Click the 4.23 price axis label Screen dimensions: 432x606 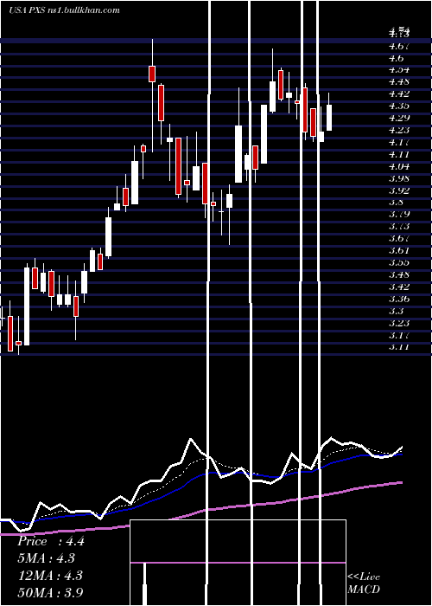point(399,130)
